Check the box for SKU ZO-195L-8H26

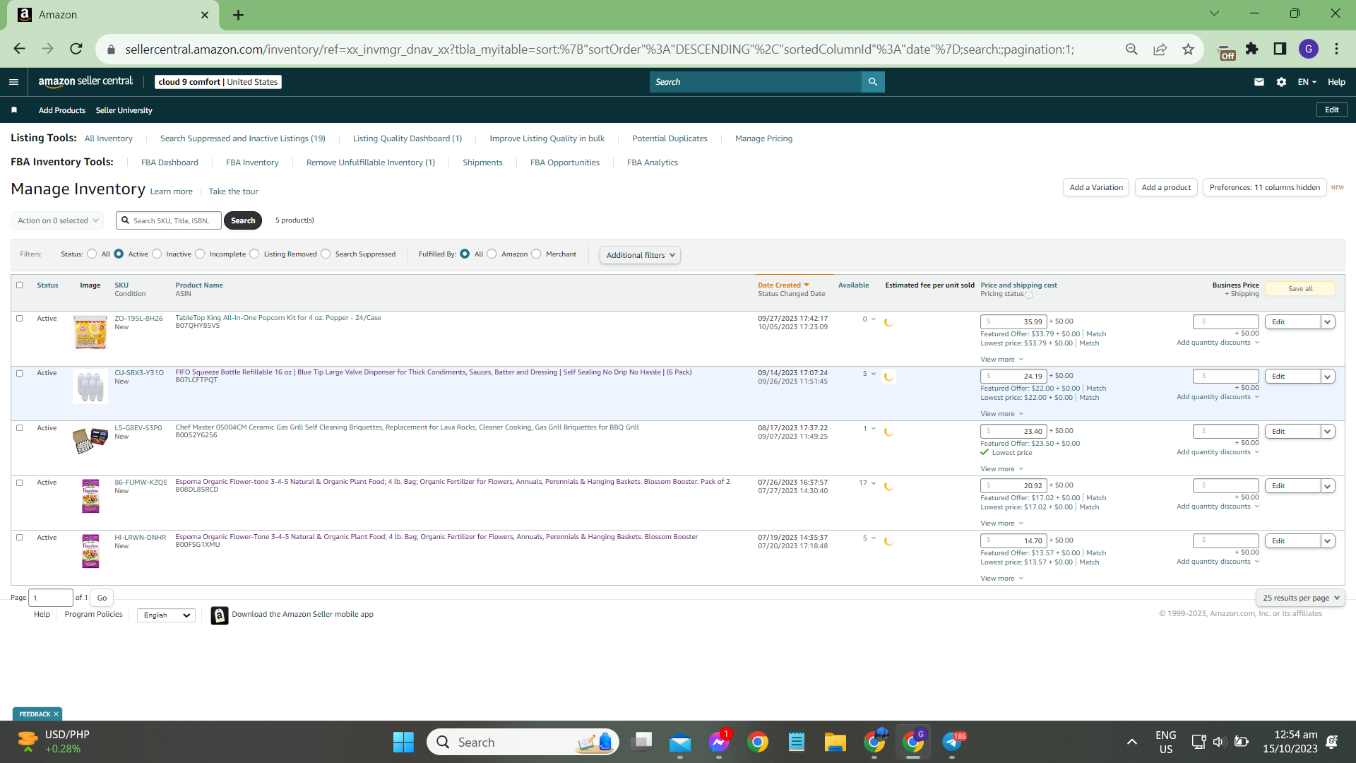coord(20,319)
